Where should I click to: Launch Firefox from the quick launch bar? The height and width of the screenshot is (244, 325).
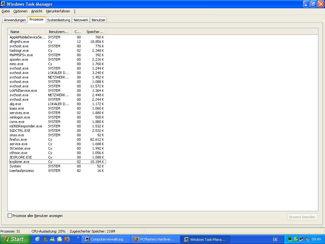[67, 239]
